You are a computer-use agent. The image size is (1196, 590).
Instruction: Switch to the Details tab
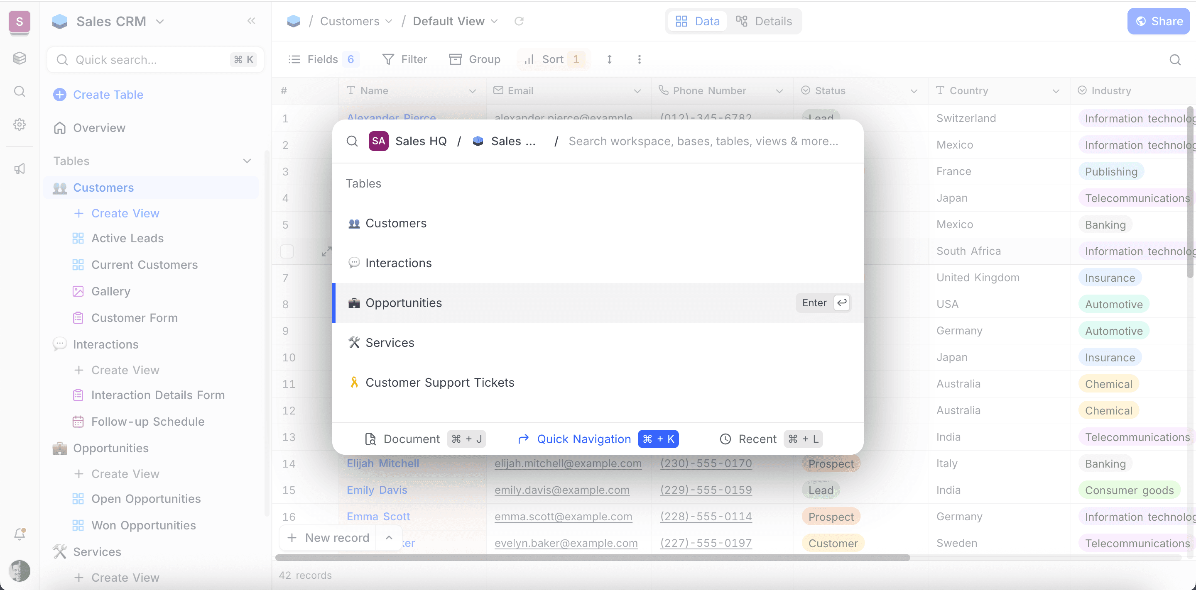[x=764, y=21]
